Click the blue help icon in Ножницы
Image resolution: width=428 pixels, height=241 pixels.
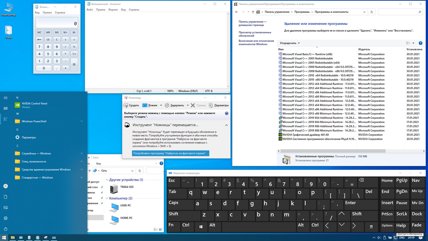click(227, 113)
